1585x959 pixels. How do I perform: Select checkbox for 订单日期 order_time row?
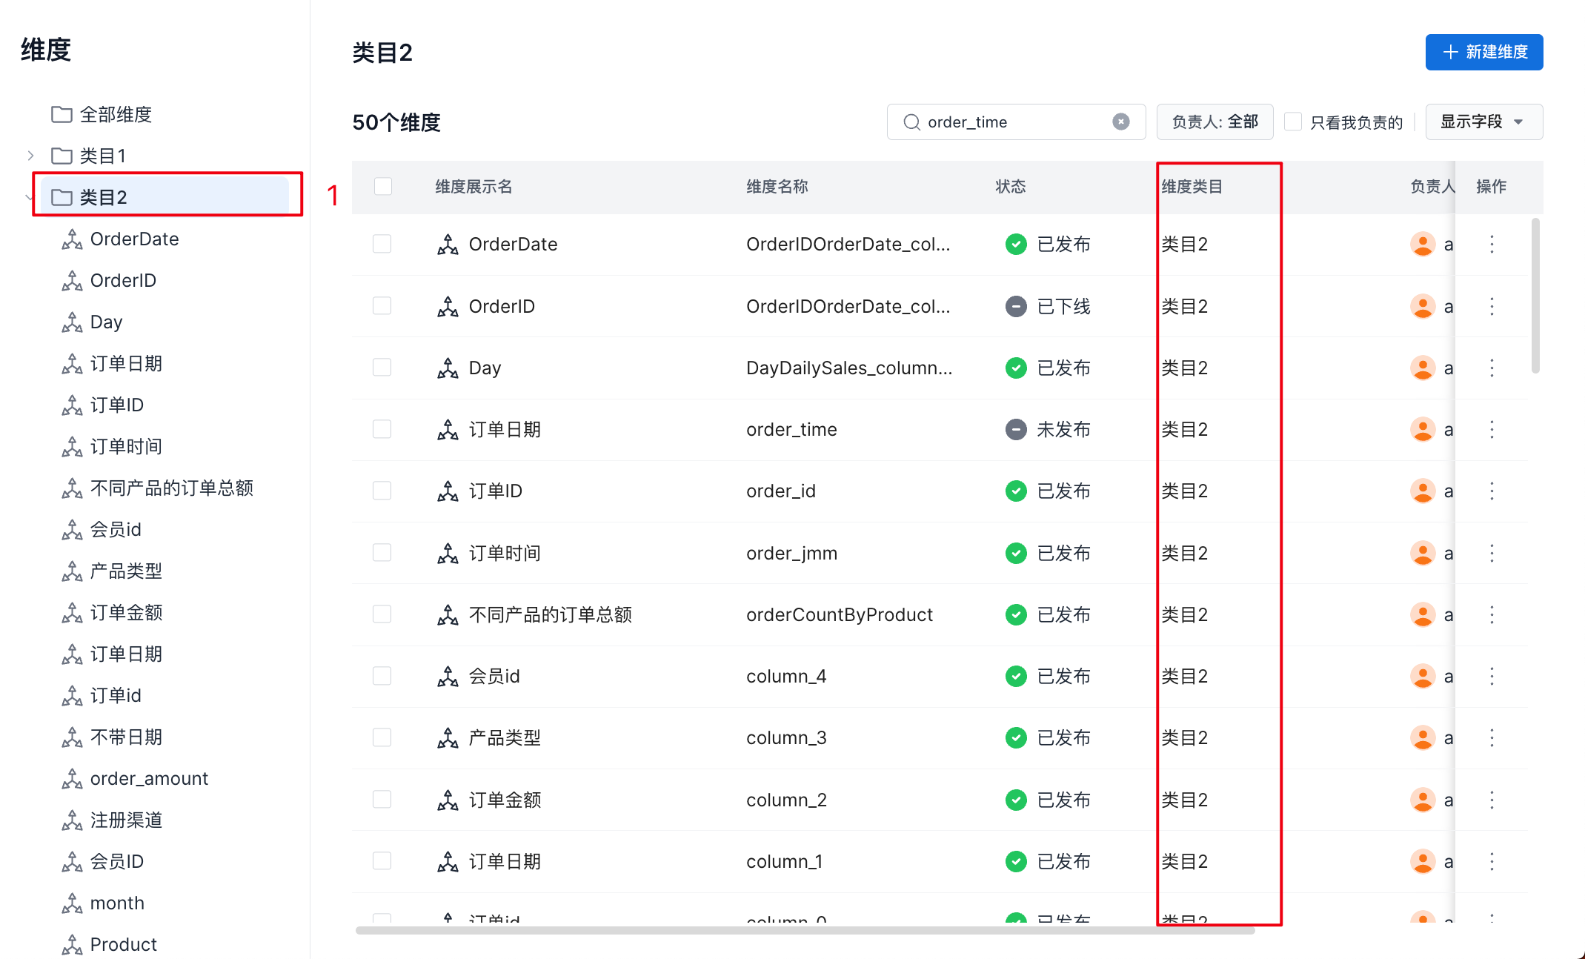(382, 429)
